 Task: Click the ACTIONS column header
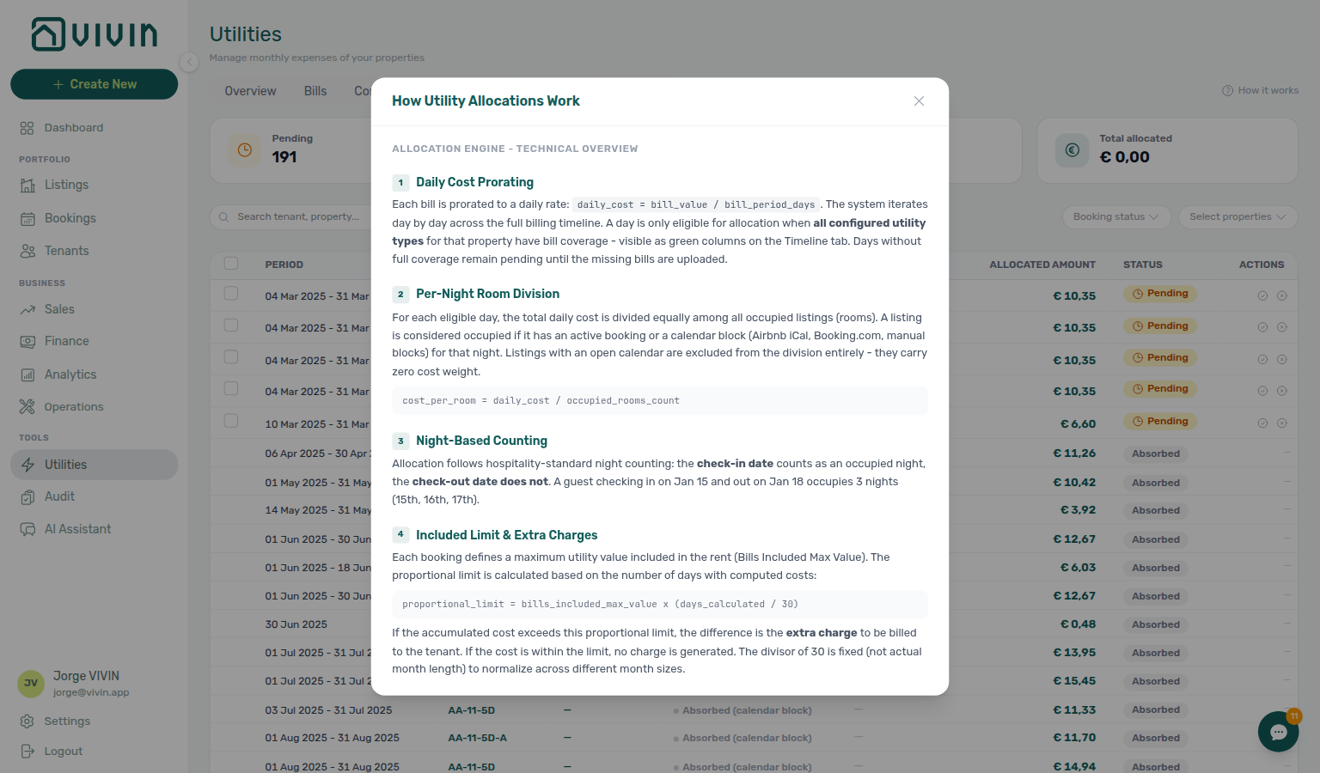[x=1262, y=265]
